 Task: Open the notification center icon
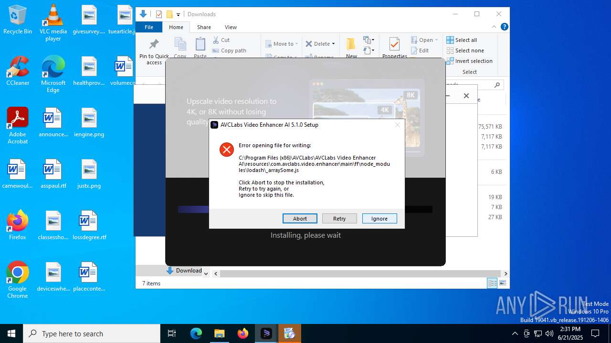pyautogui.click(x=595, y=333)
